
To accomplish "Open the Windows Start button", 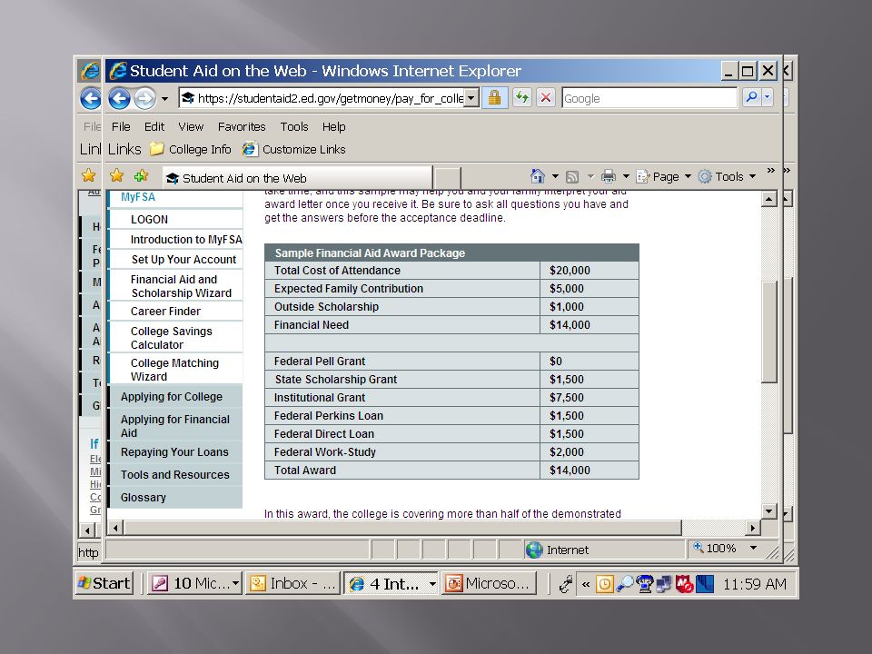I will [x=104, y=583].
